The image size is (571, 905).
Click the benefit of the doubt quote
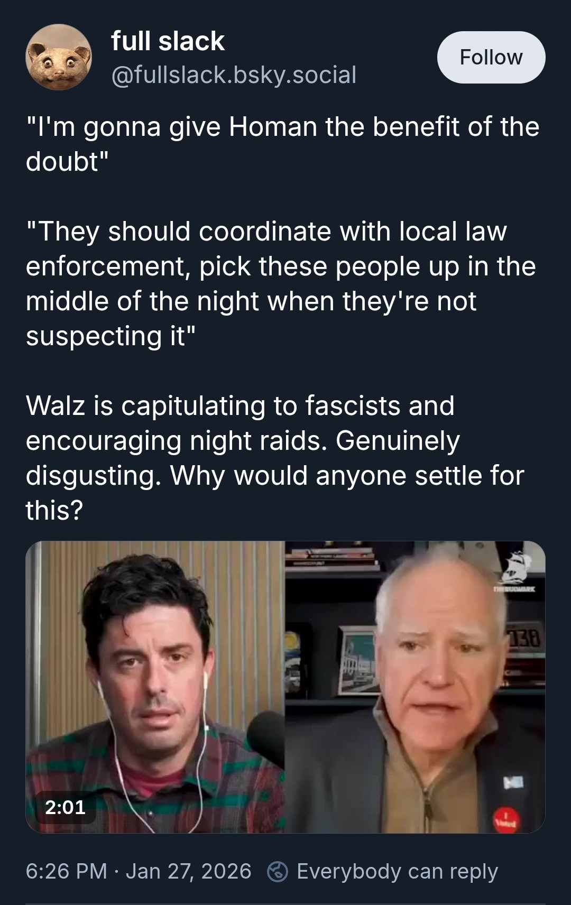pyautogui.click(x=283, y=144)
